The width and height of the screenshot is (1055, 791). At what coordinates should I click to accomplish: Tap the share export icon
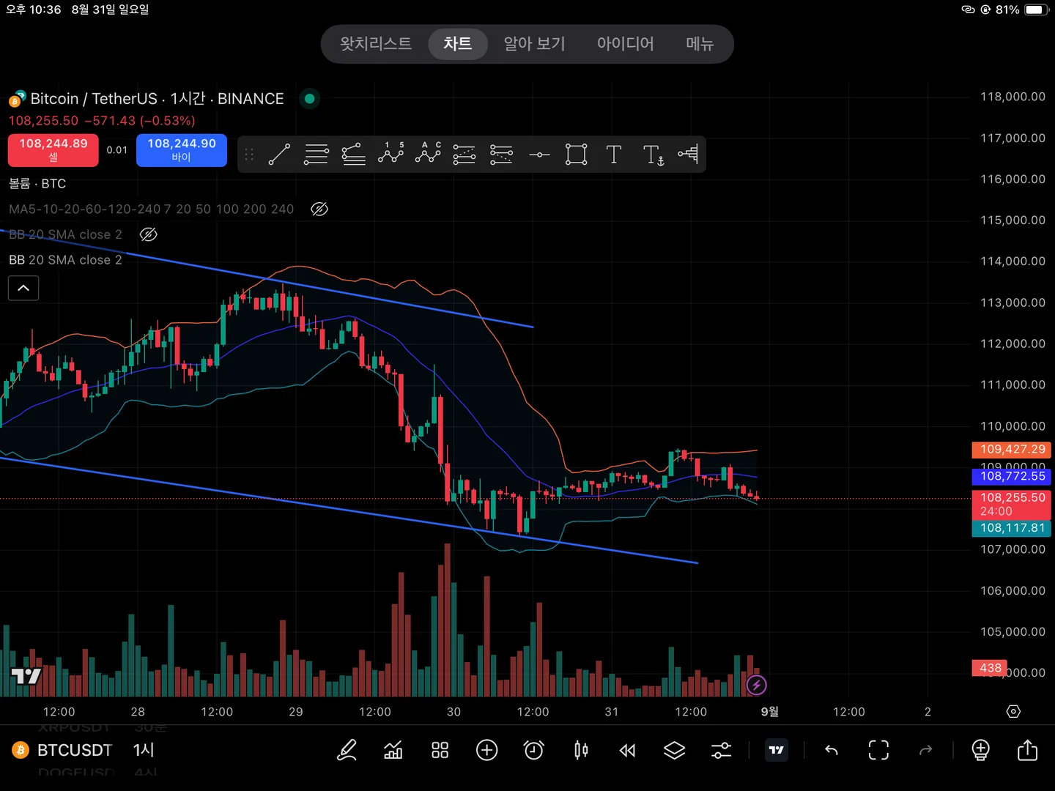(x=1028, y=750)
